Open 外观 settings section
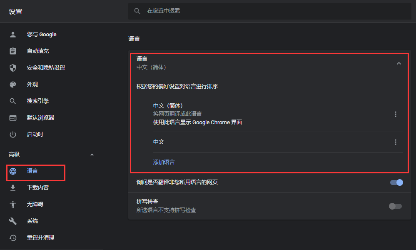416x250 pixels. [32, 85]
